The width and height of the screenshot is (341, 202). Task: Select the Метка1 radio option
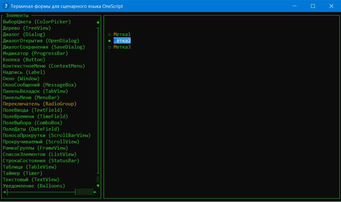tap(122, 34)
